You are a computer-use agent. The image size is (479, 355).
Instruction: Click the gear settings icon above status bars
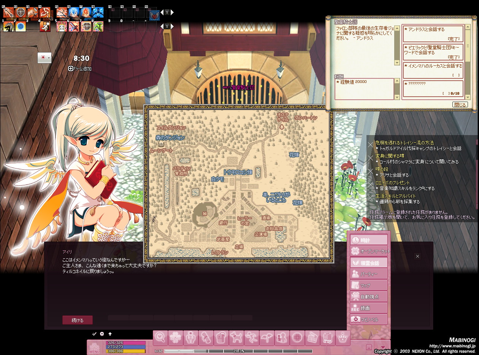[x=102, y=334]
